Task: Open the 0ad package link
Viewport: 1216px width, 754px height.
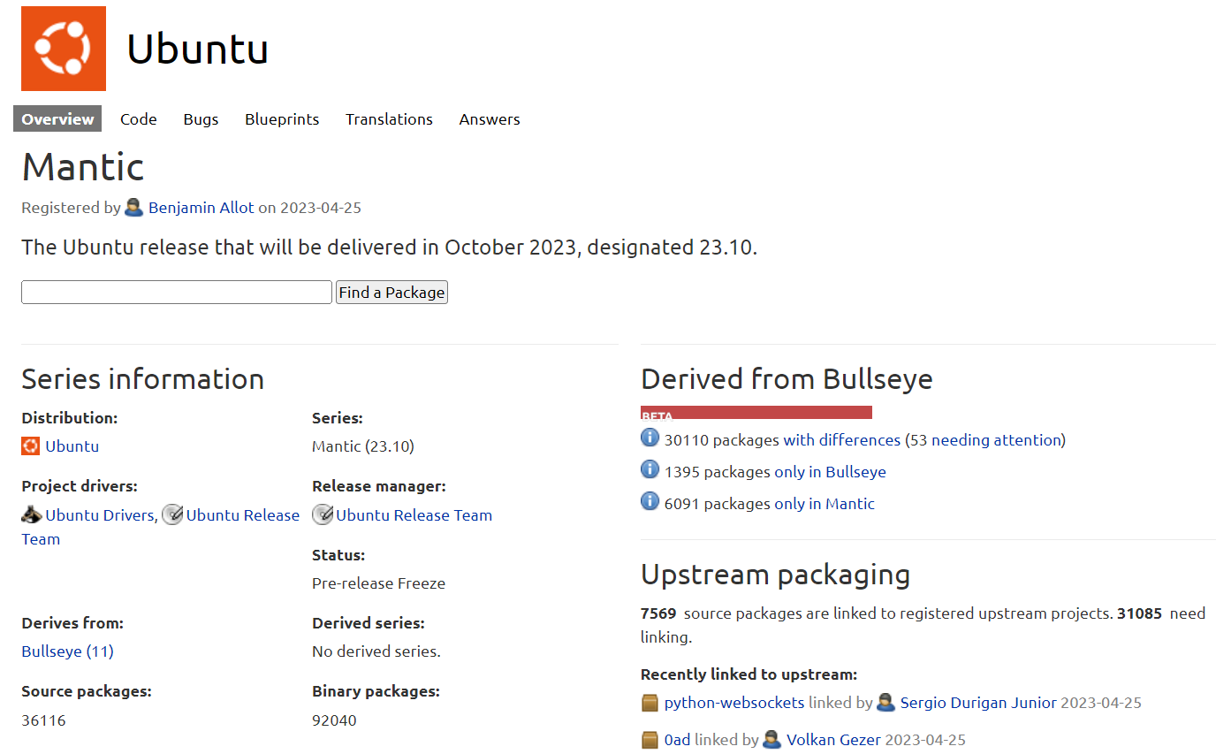Action: point(678,741)
